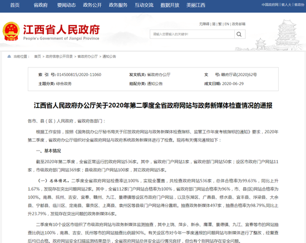Viewport: 306px width, 243px height.
Task: Open the 省政府 navigation item
Action: pos(41,5)
